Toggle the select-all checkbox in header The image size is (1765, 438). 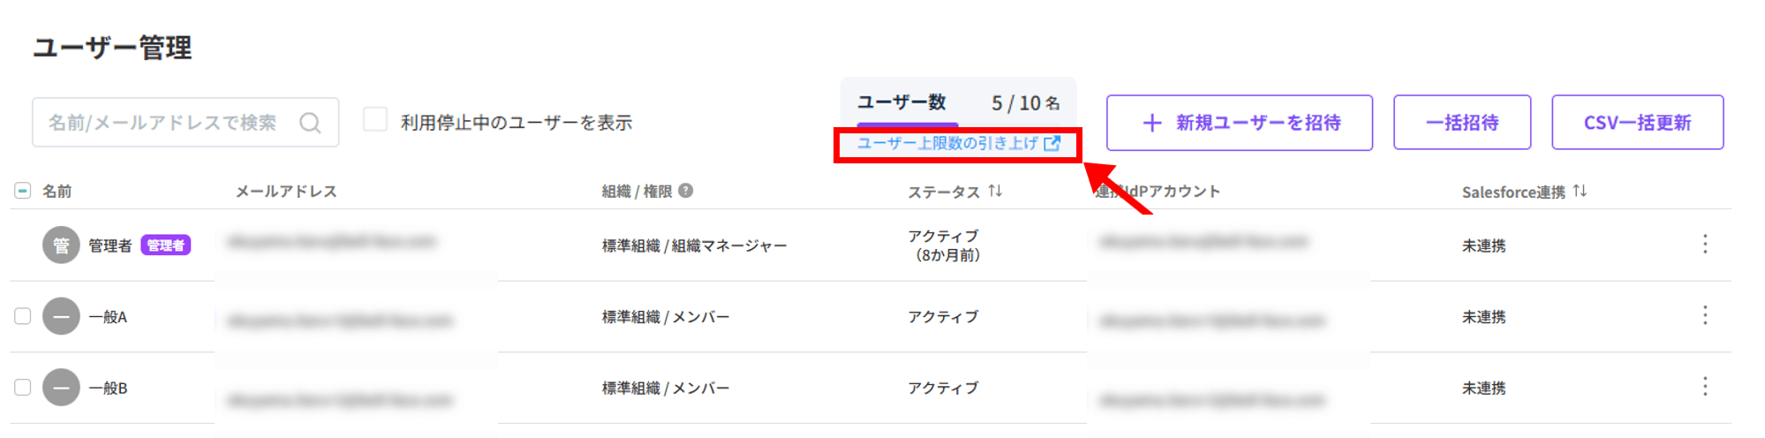[23, 191]
